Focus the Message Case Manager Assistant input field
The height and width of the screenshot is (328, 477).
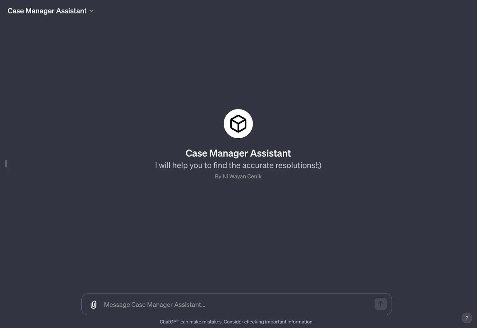tap(236, 304)
